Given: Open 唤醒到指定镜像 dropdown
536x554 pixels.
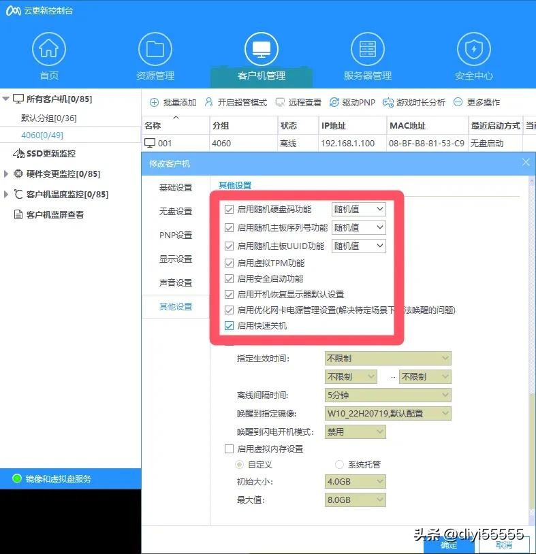Looking at the screenshot, I should point(388,413).
